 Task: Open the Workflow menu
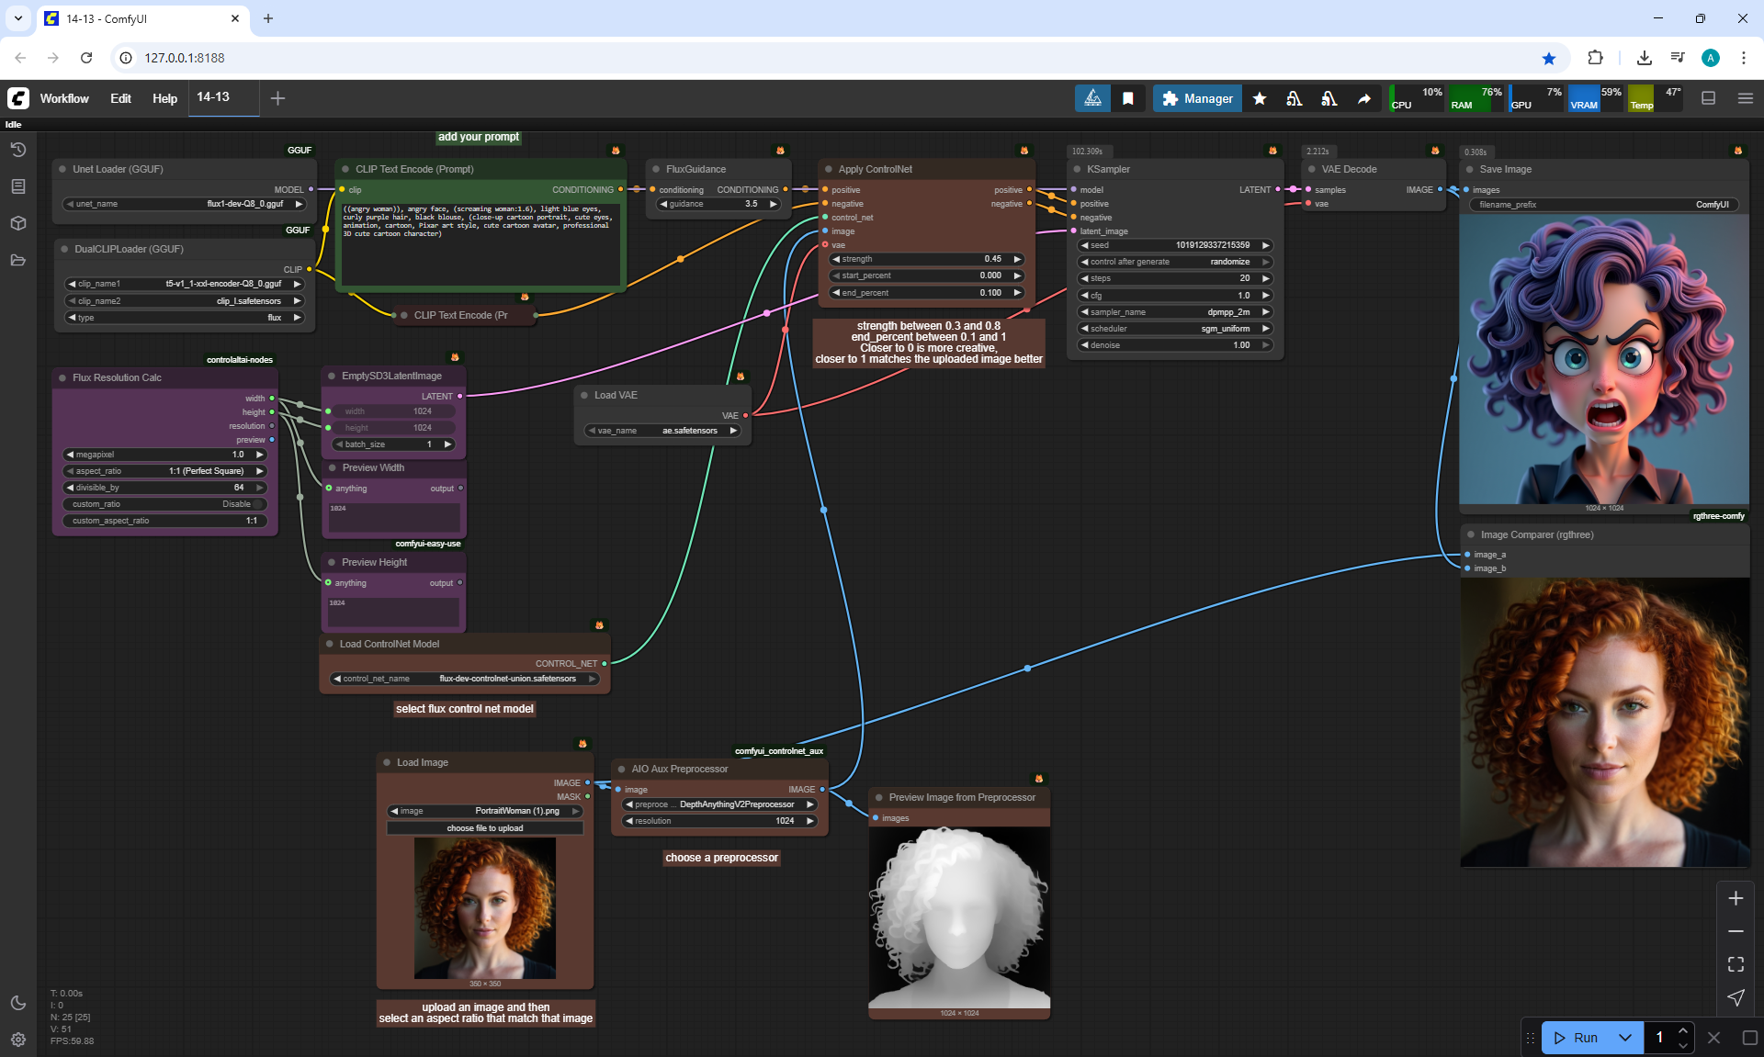(x=64, y=98)
